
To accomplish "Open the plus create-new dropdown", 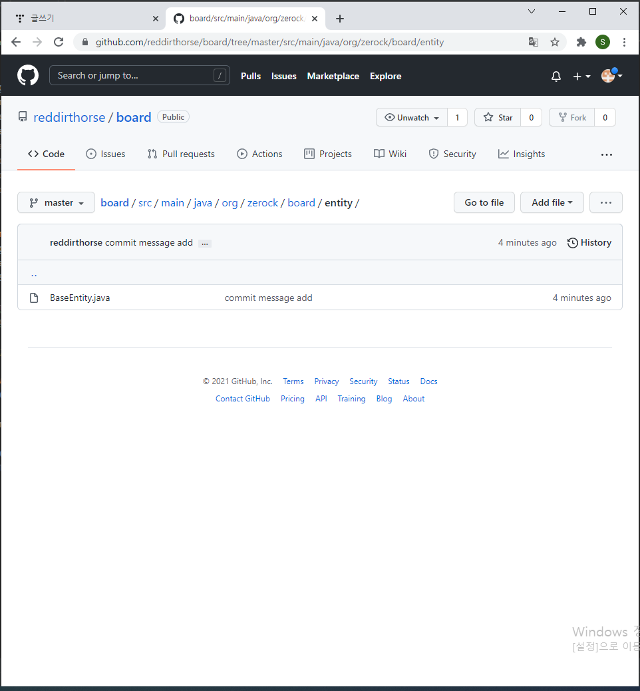I will pyautogui.click(x=581, y=77).
